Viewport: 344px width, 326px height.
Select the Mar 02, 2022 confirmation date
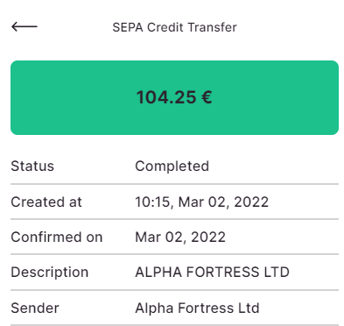[180, 237]
